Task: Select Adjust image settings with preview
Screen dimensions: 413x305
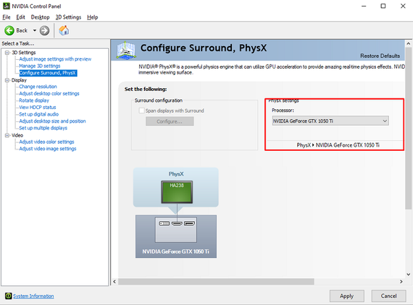Action: 55,59
